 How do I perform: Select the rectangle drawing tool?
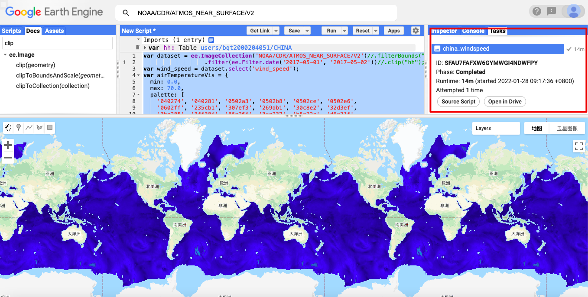pyautogui.click(x=49, y=127)
